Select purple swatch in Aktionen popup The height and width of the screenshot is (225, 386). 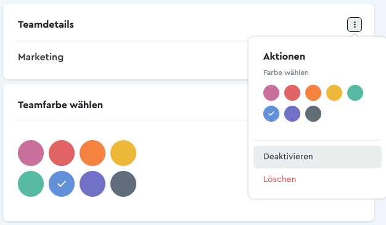coord(292,114)
